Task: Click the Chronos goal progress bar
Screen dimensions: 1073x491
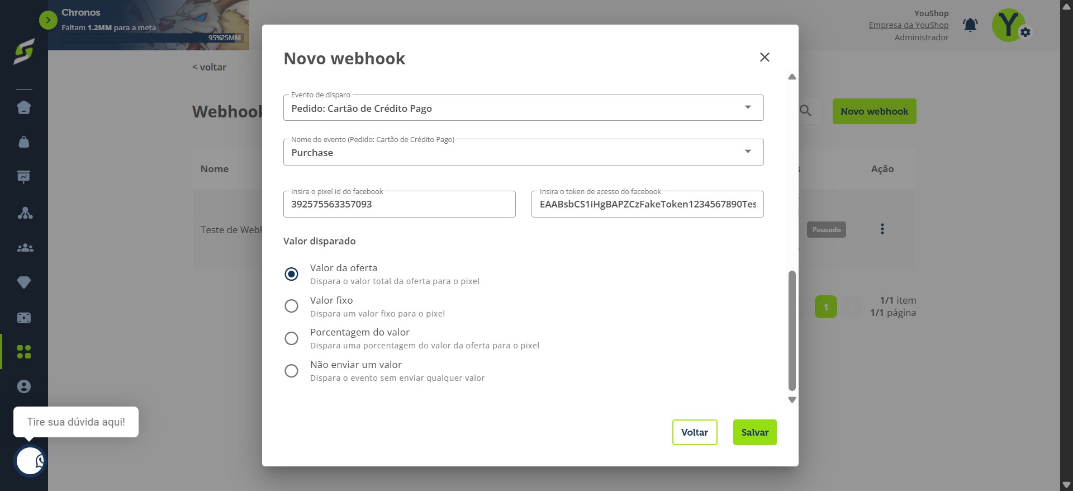Action: 152,38
